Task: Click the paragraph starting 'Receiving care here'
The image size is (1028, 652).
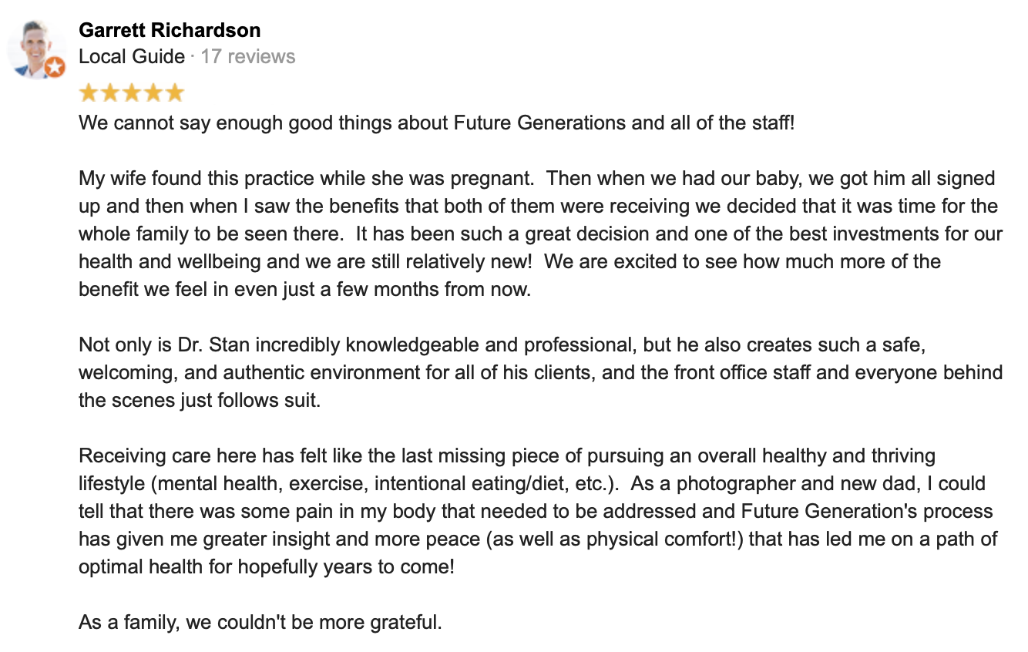Action: click(539, 511)
